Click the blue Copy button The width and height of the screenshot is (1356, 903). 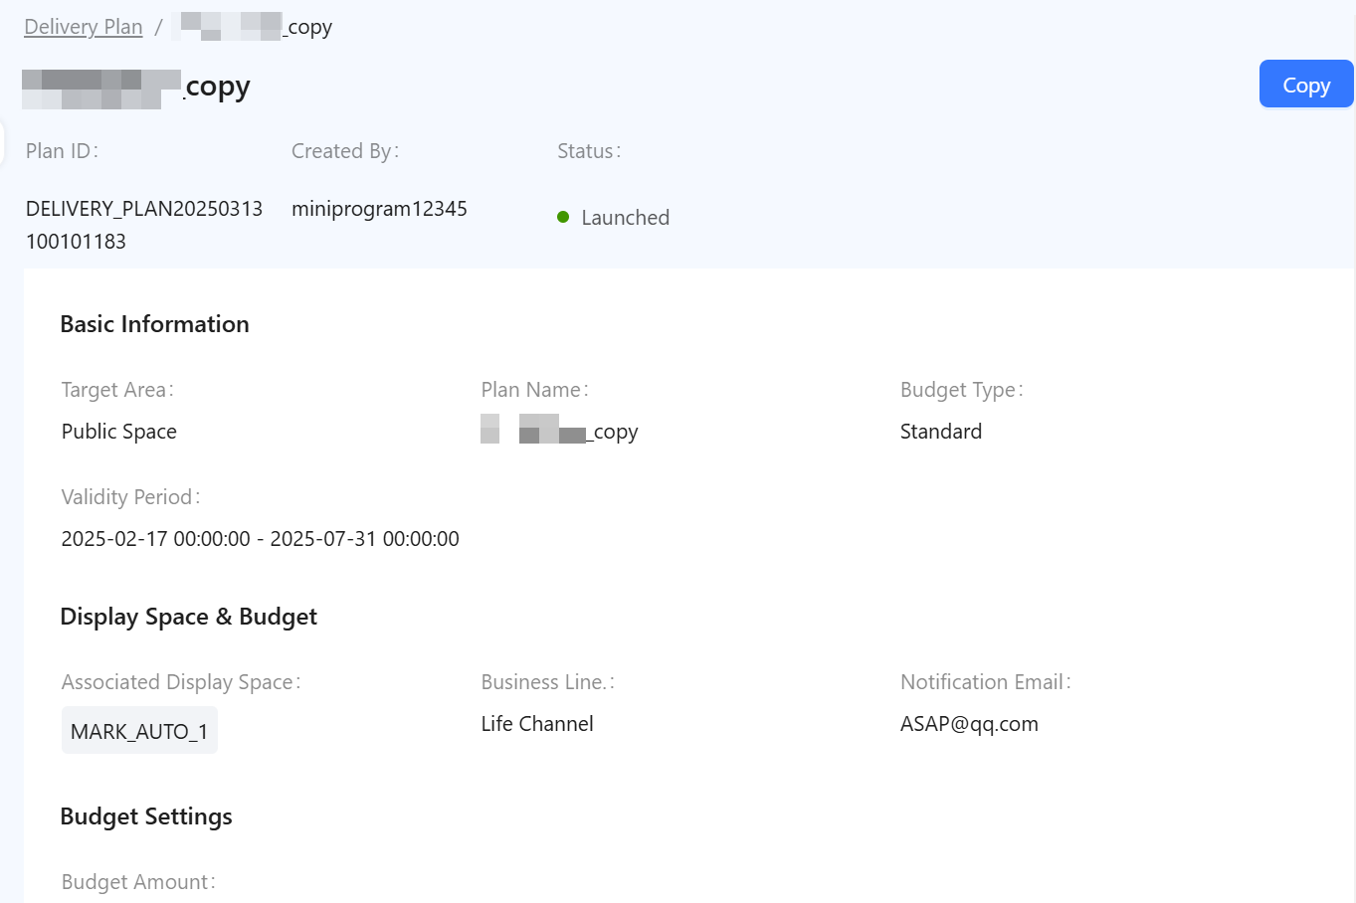[1305, 85]
